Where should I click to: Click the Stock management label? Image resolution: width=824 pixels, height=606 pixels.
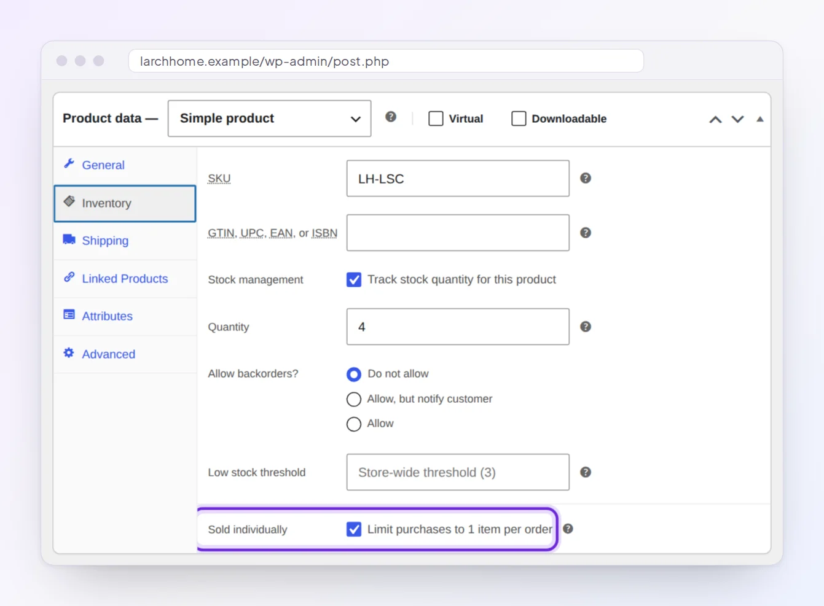(x=256, y=279)
